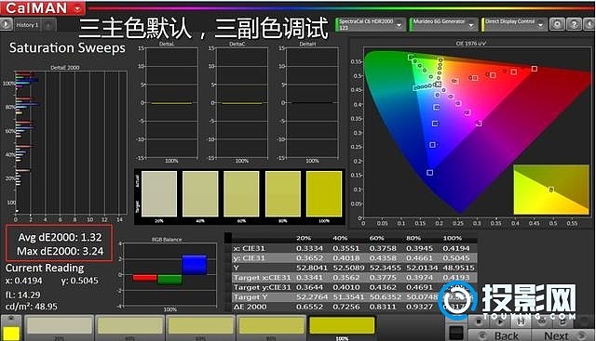
Task: Click the play icon beside History 1
Action: (x=6, y=25)
